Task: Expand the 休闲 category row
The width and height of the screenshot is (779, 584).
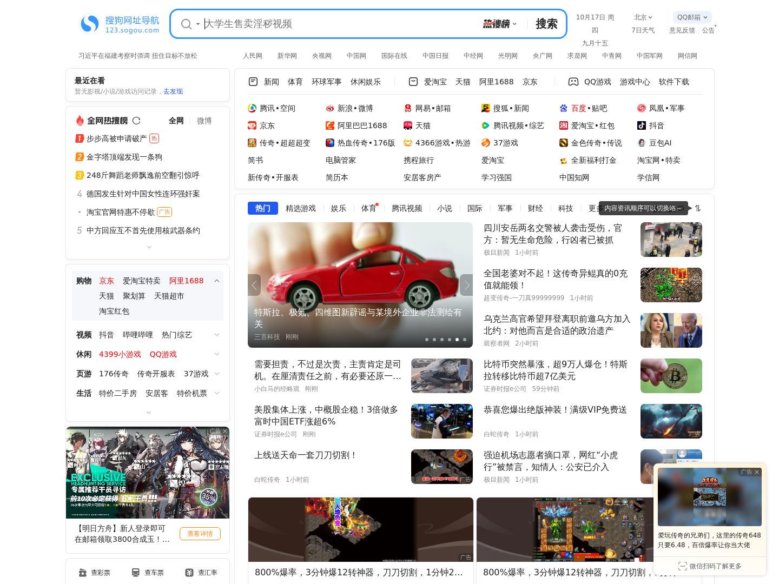Action: (217, 354)
